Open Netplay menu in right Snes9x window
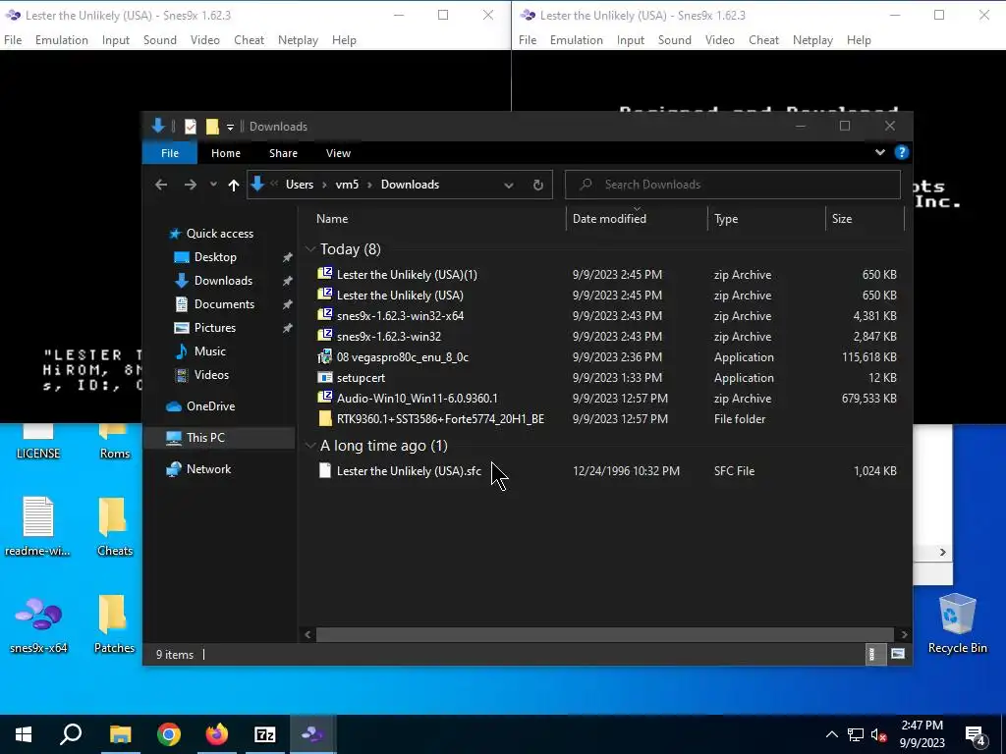This screenshot has height=754, width=1006. 812,39
